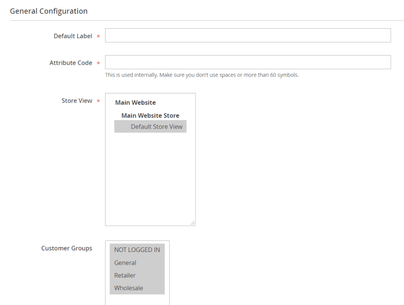
Task: Pick Wholesale in Customer Groups list
Action: coord(128,288)
